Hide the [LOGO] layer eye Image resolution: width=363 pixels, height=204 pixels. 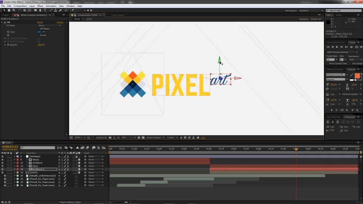click(x=3, y=173)
